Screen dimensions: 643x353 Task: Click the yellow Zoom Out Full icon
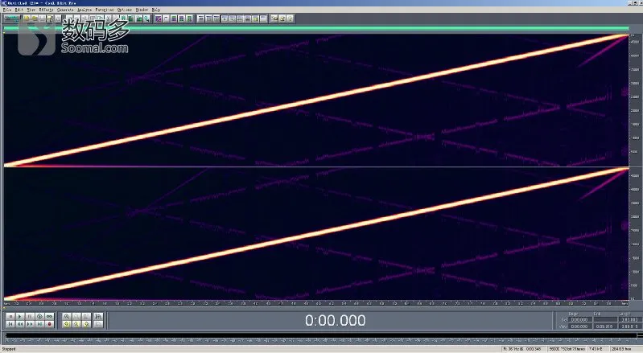click(67, 324)
